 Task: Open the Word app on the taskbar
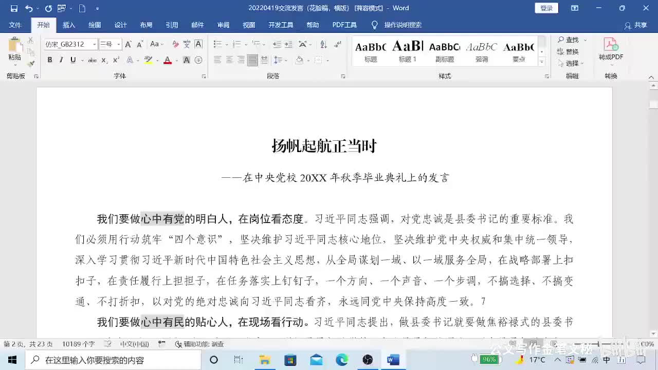click(x=393, y=360)
